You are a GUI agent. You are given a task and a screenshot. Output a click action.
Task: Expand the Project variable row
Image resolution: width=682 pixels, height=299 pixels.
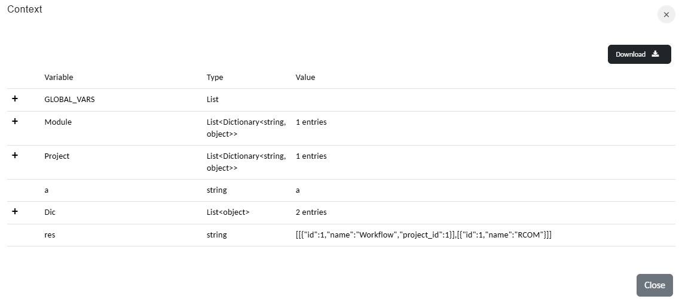click(x=15, y=156)
